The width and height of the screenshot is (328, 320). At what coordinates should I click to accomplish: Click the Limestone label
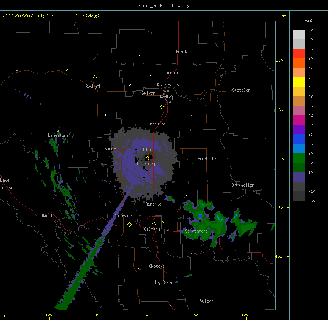58,135
